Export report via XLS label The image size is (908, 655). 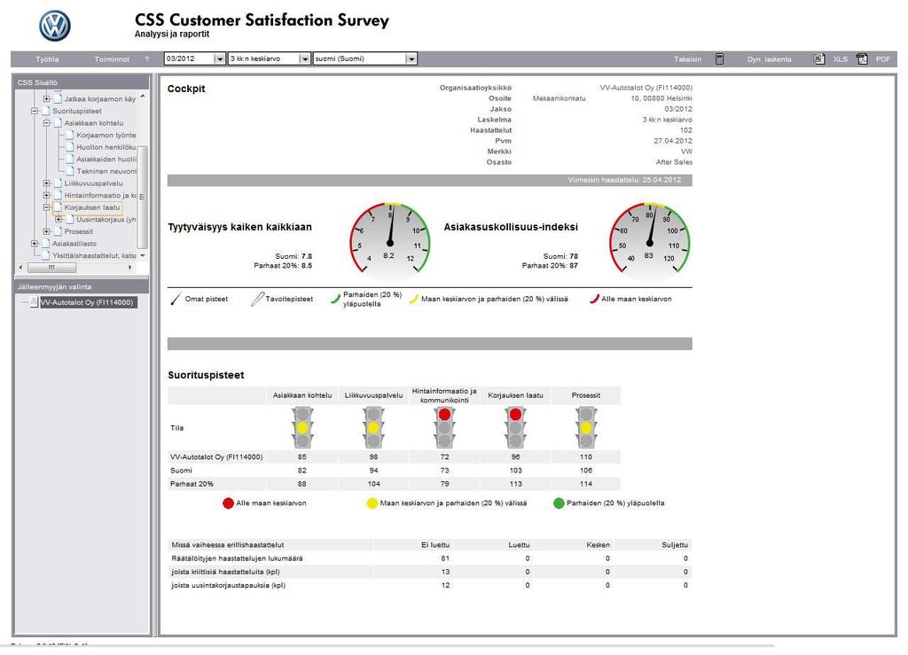coord(841,59)
